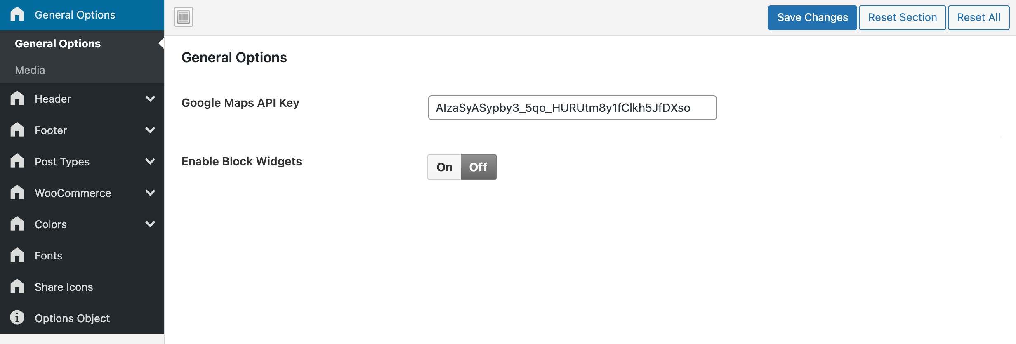Open the Media subsection
Image resolution: width=1016 pixels, height=344 pixels.
30,70
